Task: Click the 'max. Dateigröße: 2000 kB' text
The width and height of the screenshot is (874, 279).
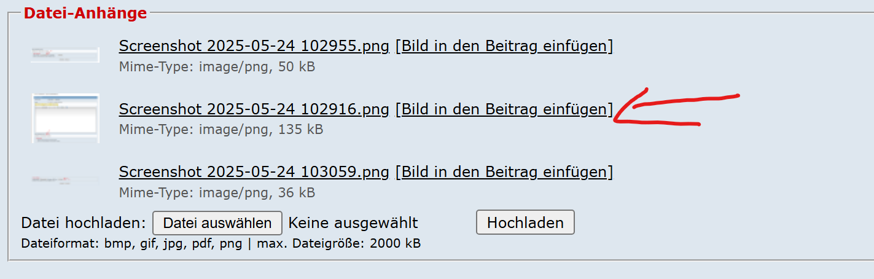Action: click(x=339, y=243)
